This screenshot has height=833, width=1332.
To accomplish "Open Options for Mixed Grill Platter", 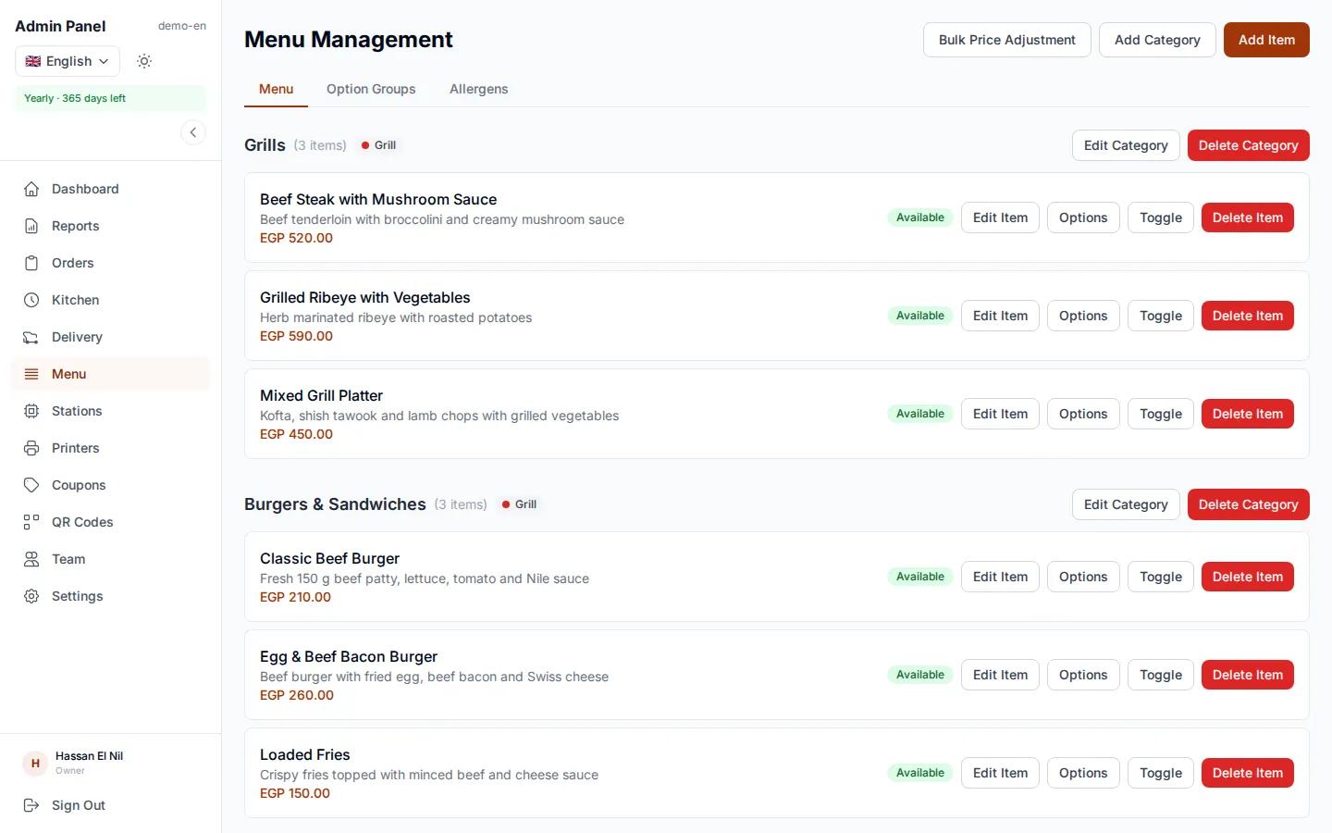I will (x=1083, y=414).
